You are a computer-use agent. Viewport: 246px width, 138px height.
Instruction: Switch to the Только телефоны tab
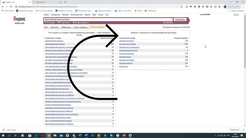pos(81,27)
